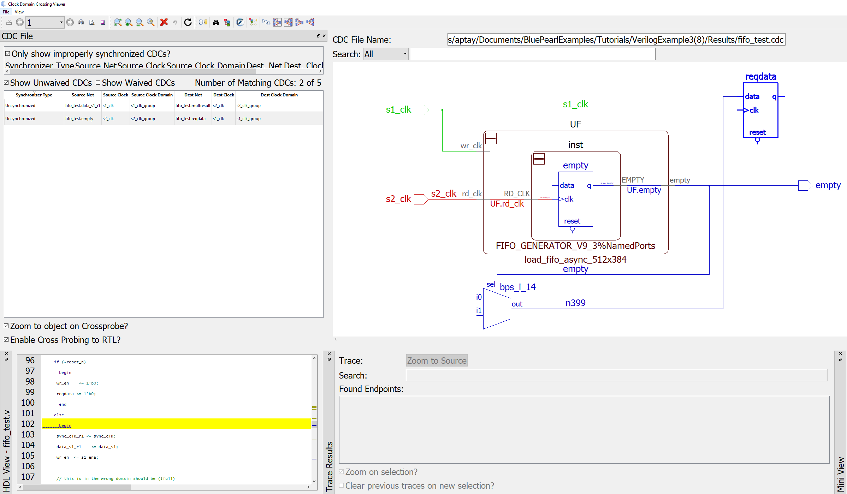Viewport: 847px width, 494px height.
Task: Click the refresh schematic icon
Action: [x=188, y=22]
